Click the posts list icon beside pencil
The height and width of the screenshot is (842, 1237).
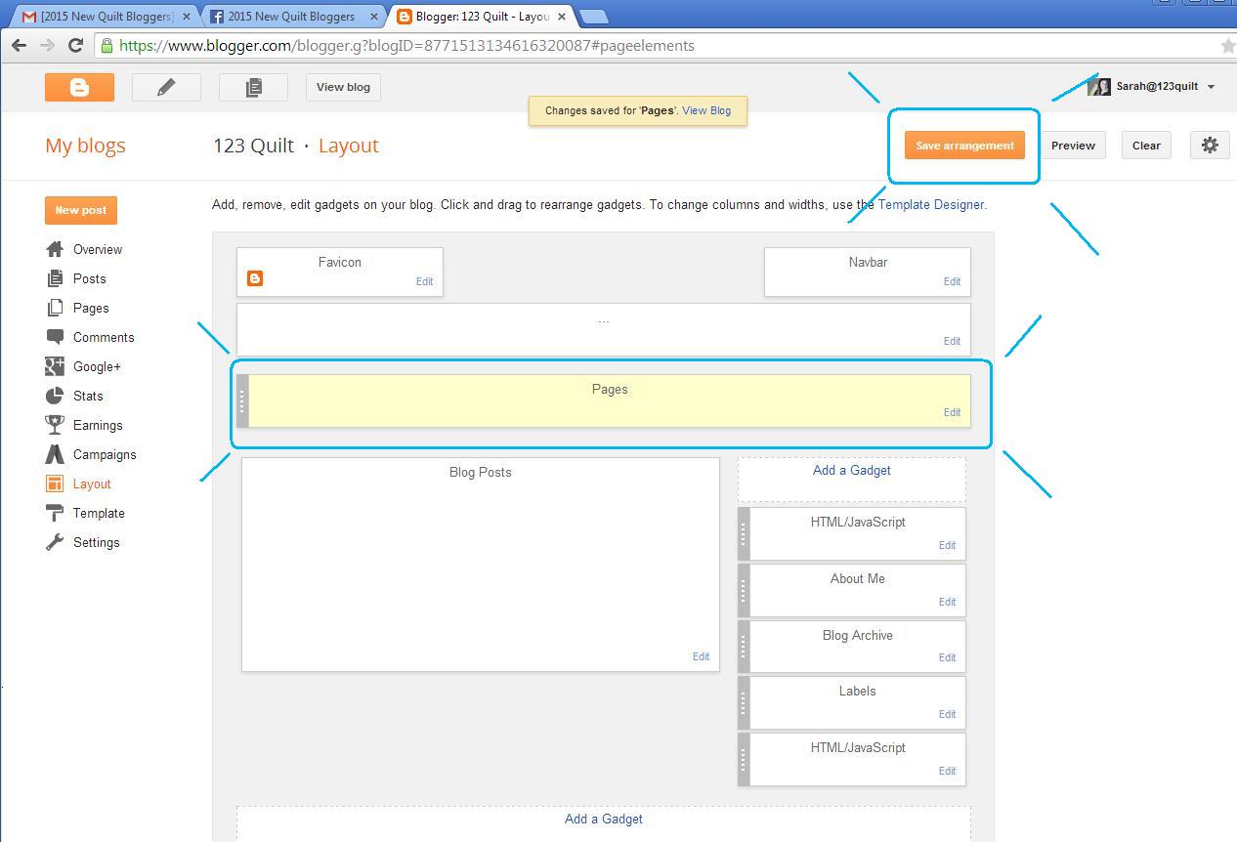click(x=252, y=87)
